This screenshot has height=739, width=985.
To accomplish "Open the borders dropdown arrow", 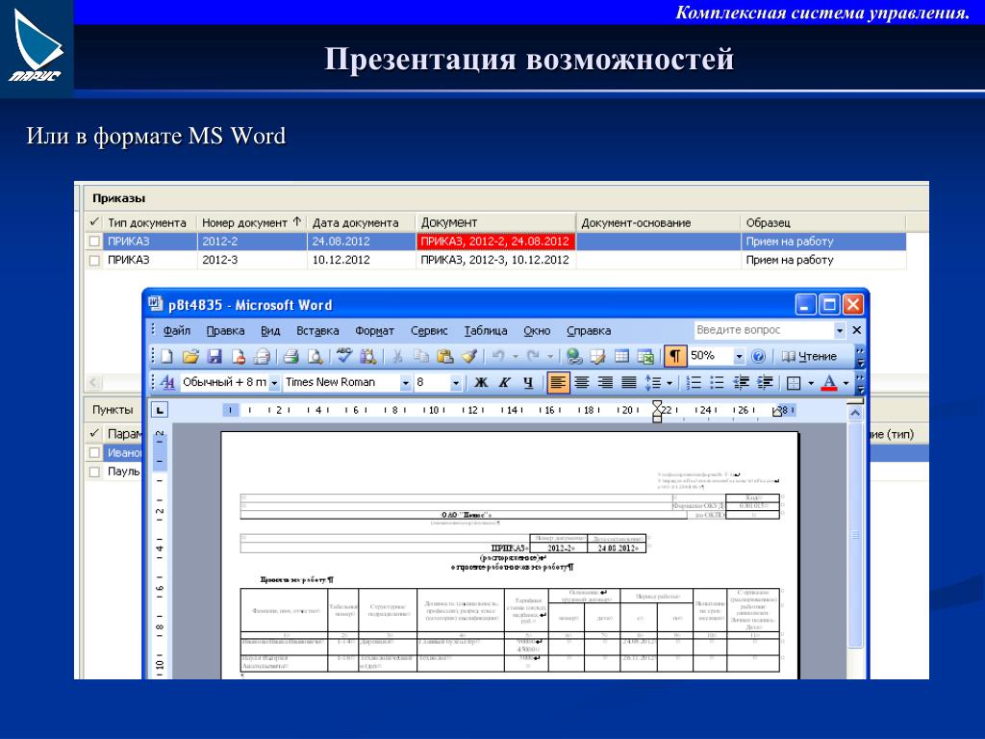I will (810, 382).
